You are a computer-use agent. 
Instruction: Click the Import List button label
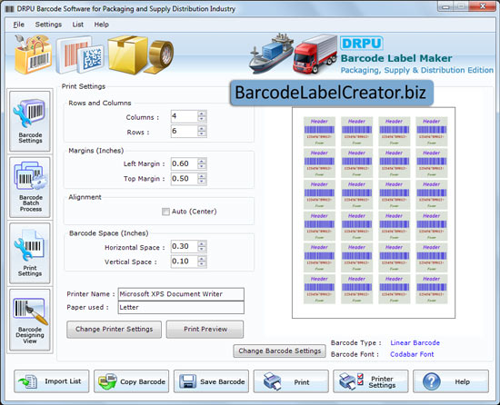(63, 381)
